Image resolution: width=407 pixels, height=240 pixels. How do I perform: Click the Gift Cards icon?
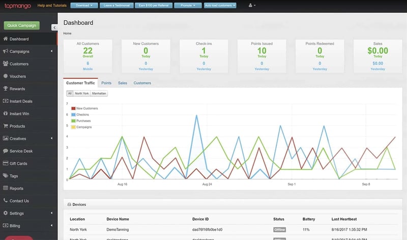coord(6,163)
